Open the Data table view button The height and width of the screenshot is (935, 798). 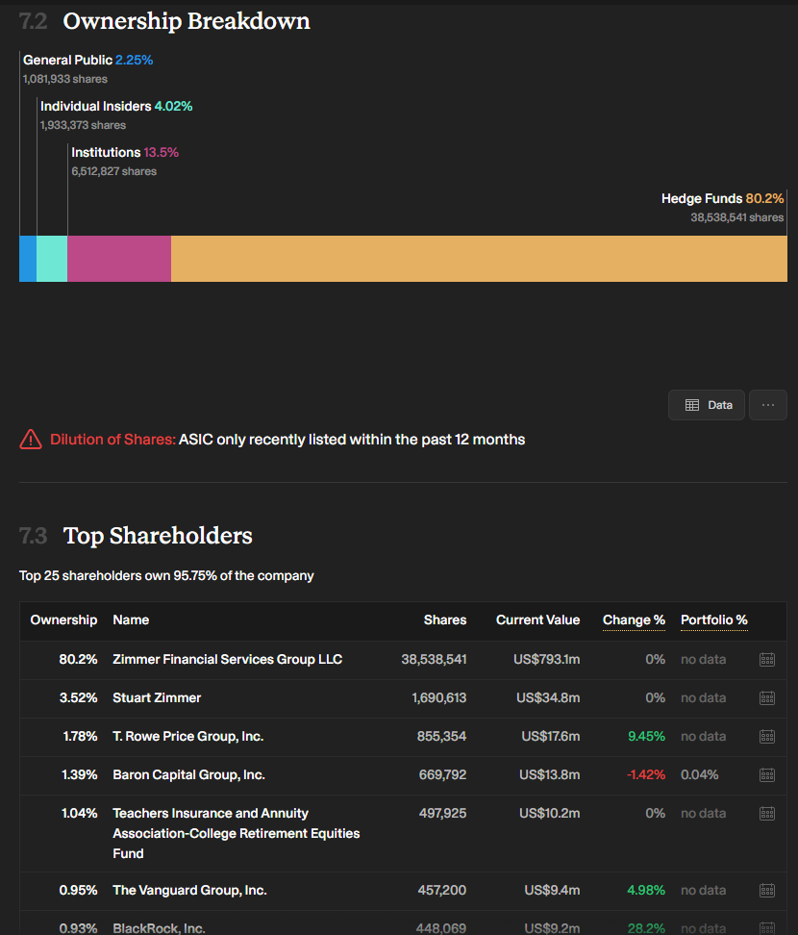(x=707, y=405)
